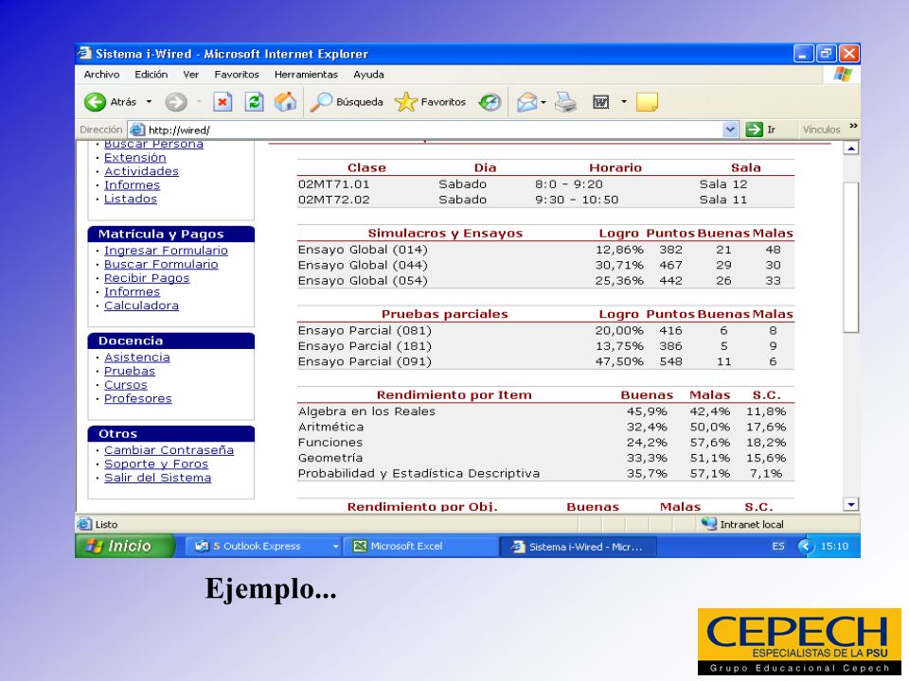Open Búsqueda search in toolbar
Viewport: 909px width, 681px height.
(x=347, y=102)
